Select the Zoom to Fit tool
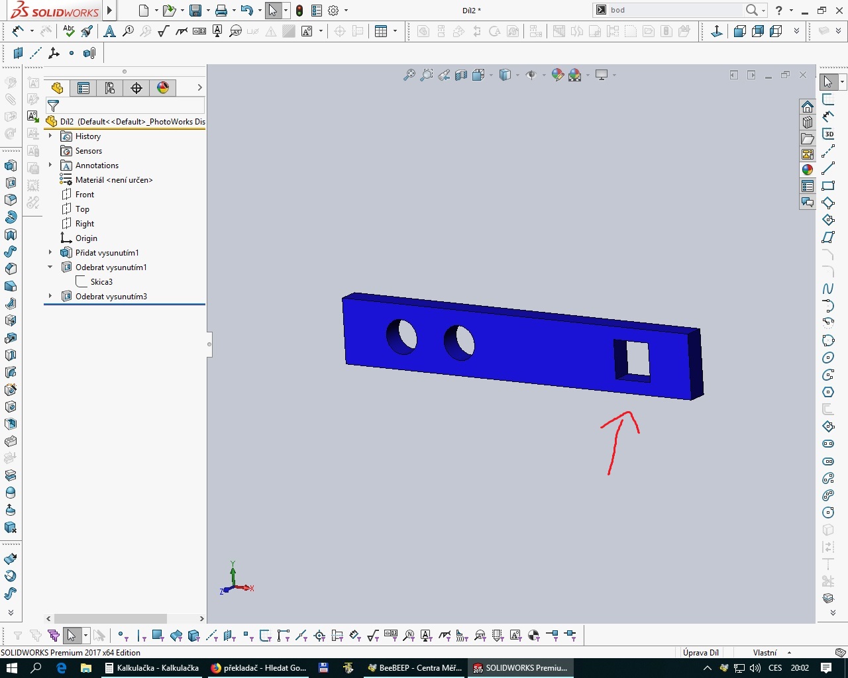Viewport: 848px width, 678px height. click(409, 75)
